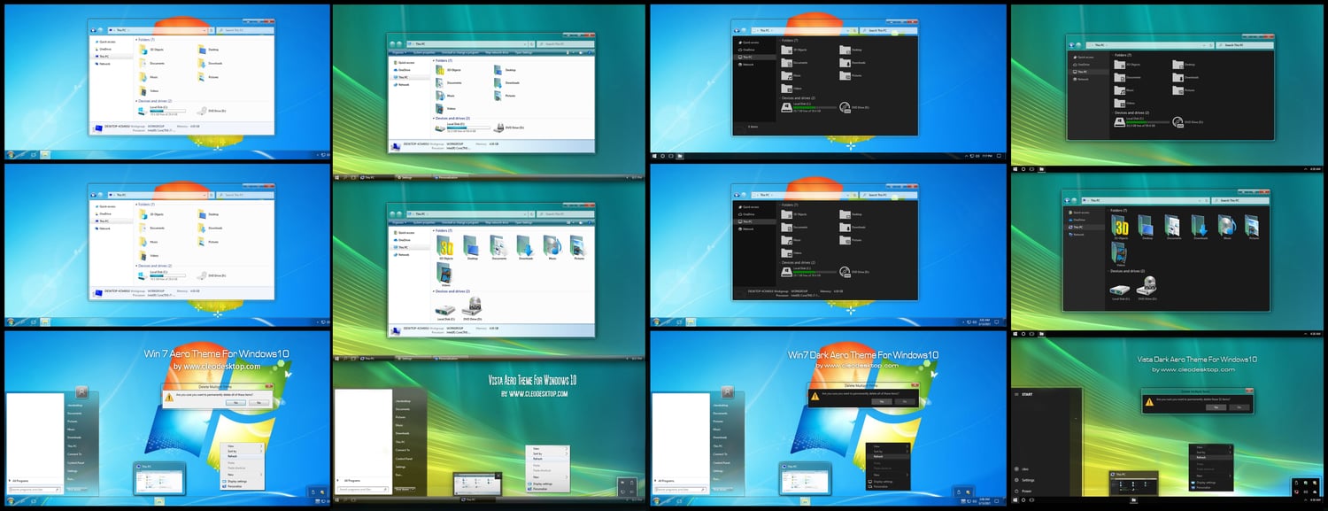Click user avatar atop Win7 Dark Aero Start menu
1328x511 pixels.
pos(728,391)
